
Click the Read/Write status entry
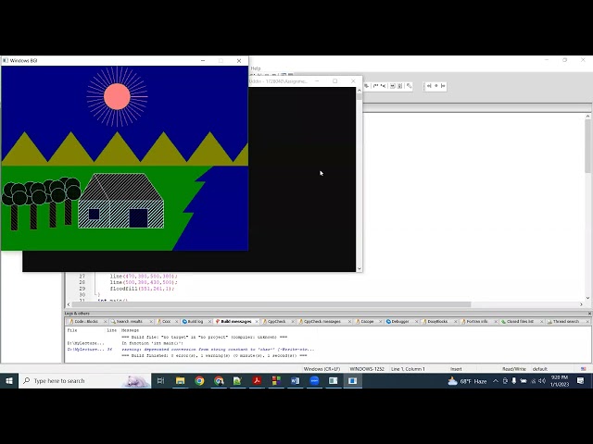514,369
